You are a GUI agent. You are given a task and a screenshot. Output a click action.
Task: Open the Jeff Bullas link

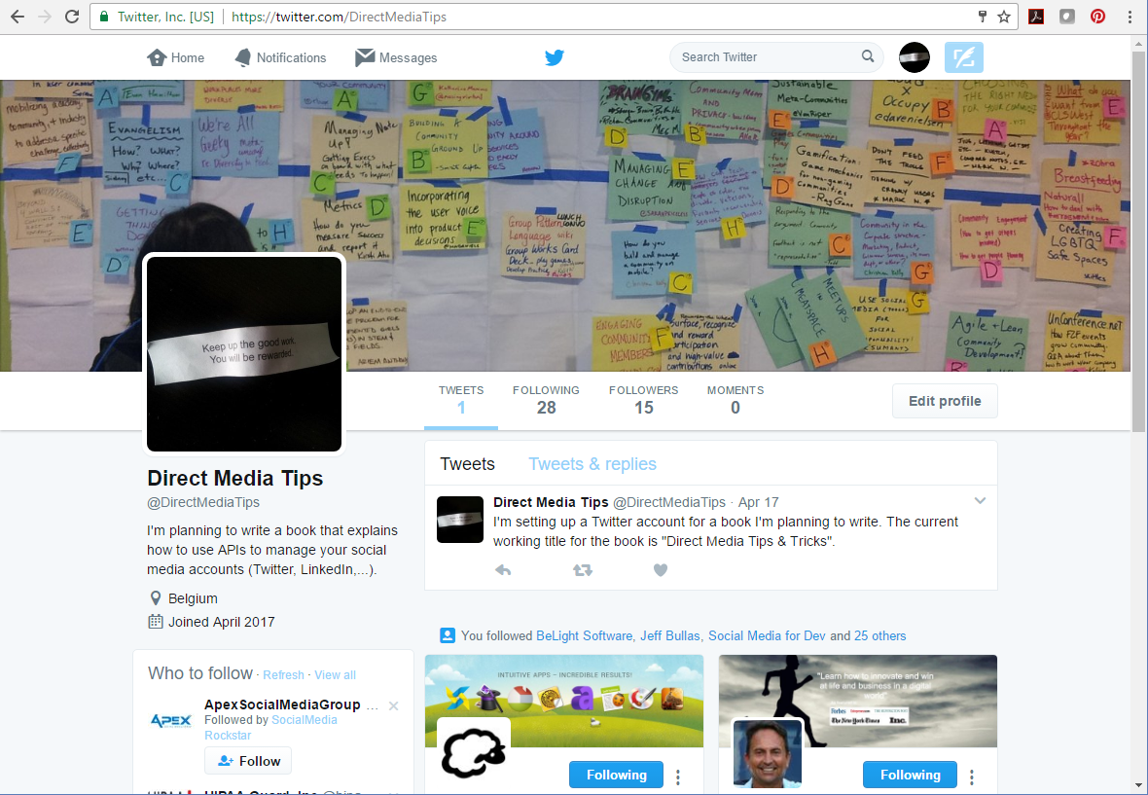click(x=670, y=635)
